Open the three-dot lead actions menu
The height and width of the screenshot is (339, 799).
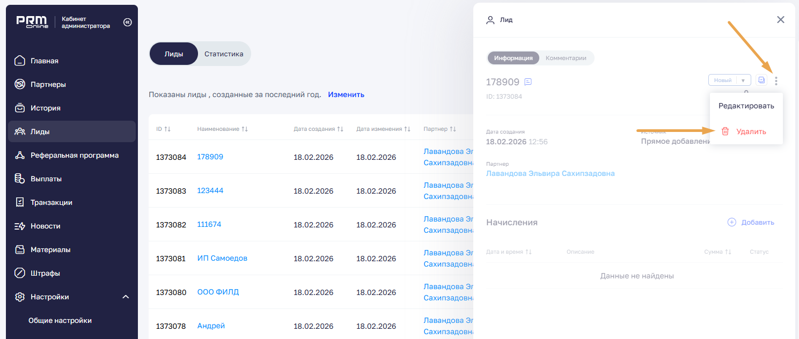pyautogui.click(x=776, y=81)
